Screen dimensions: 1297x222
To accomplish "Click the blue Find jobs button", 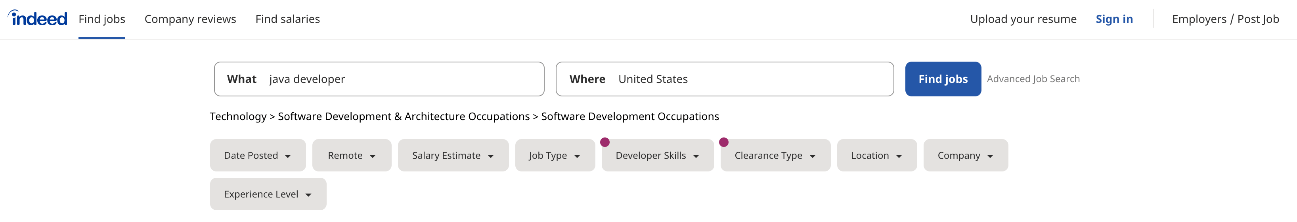I will click(x=943, y=79).
